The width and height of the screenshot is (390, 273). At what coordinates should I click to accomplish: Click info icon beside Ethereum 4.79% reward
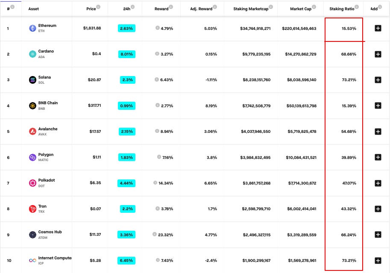(x=158, y=28)
